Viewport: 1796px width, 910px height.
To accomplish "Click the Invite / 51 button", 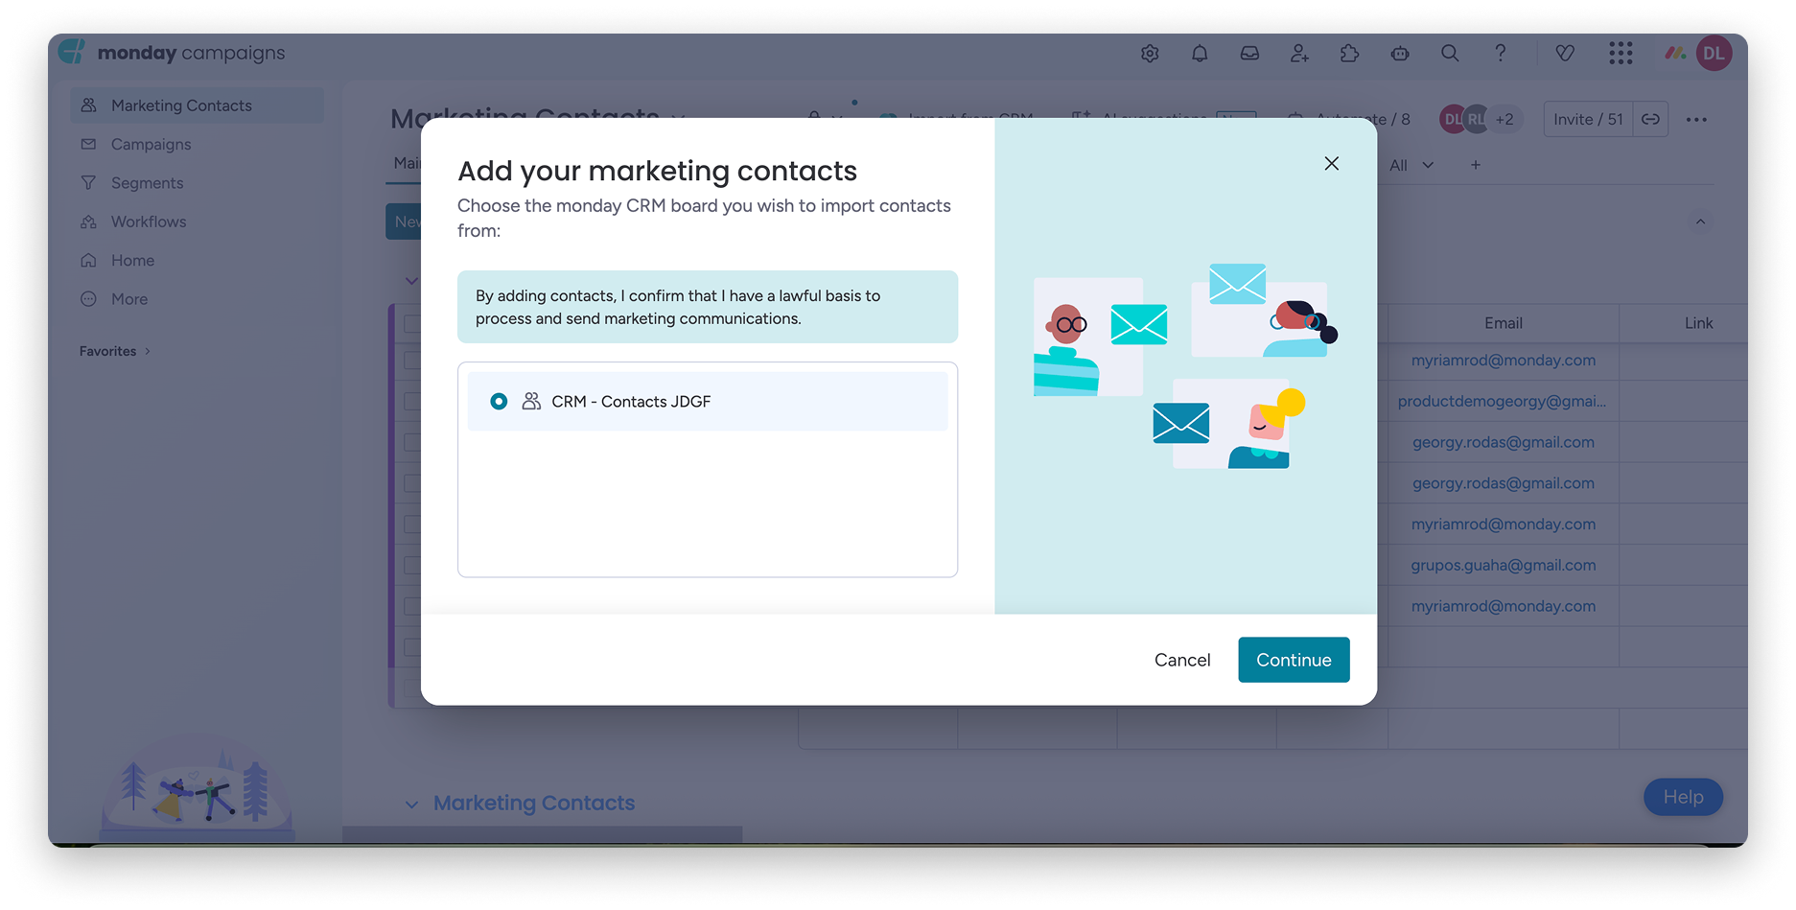I will 1588,119.
